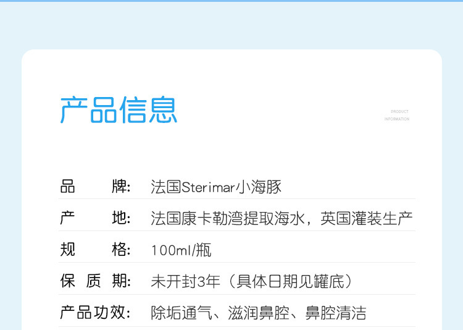Click 法国Sterimar小海豚 brand value

click(216, 187)
